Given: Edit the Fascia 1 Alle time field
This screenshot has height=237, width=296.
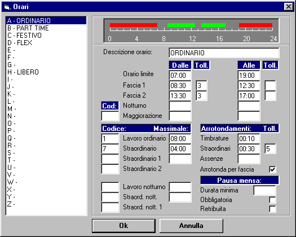Looking at the screenshot, I should pyautogui.click(x=249, y=85).
